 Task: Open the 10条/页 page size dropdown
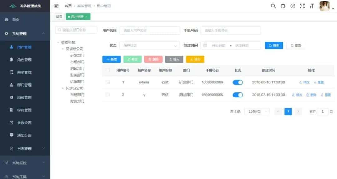point(256,112)
